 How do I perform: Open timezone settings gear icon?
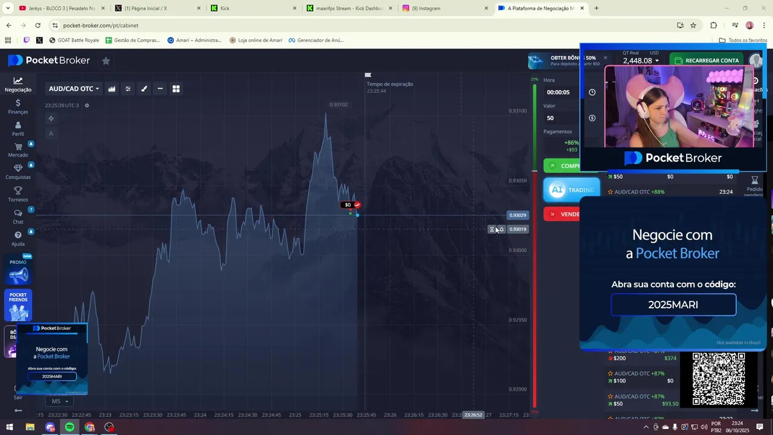click(x=87, y=105)
